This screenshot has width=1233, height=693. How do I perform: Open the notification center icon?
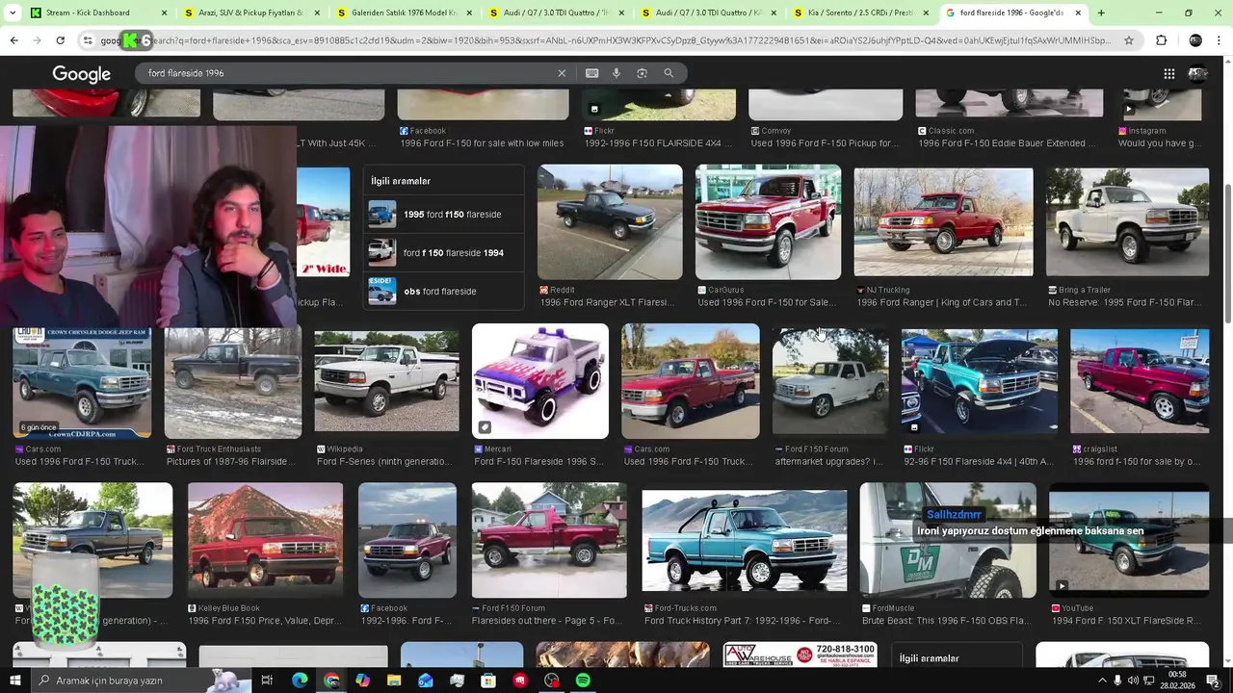[x=1212, y=680]
